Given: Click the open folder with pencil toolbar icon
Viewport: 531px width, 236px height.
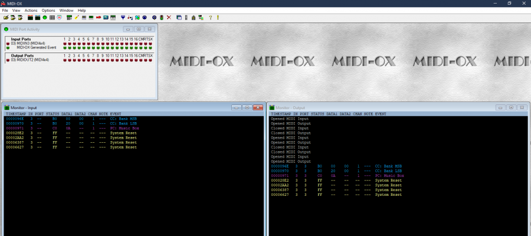Looking at the screenshot, I should click(6, 17).
